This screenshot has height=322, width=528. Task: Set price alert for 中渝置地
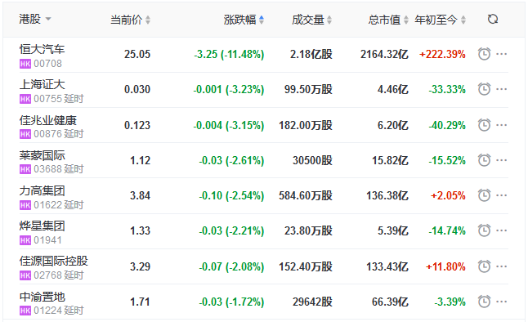484,302
